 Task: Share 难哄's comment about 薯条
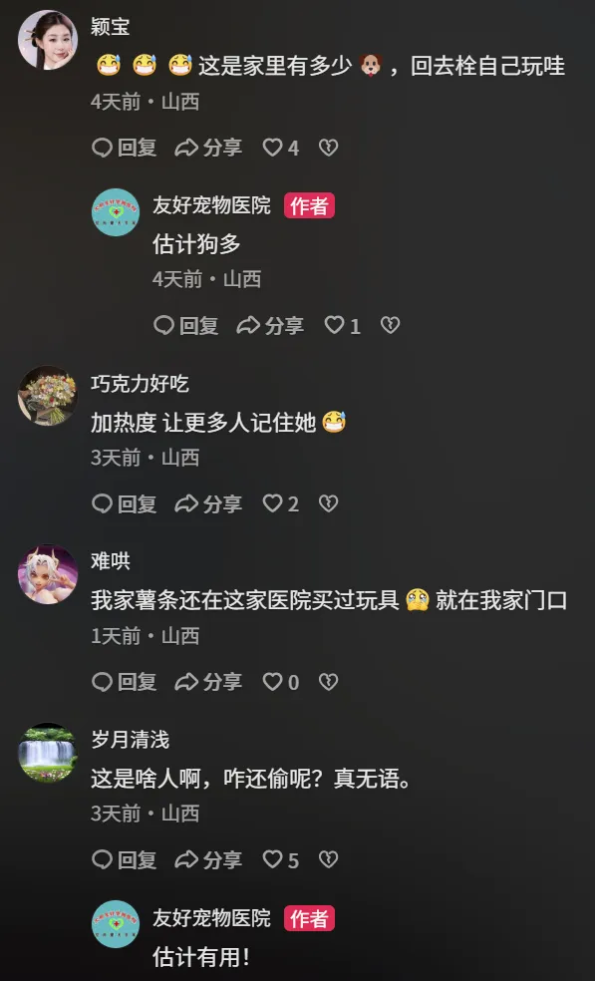(208, 682)
